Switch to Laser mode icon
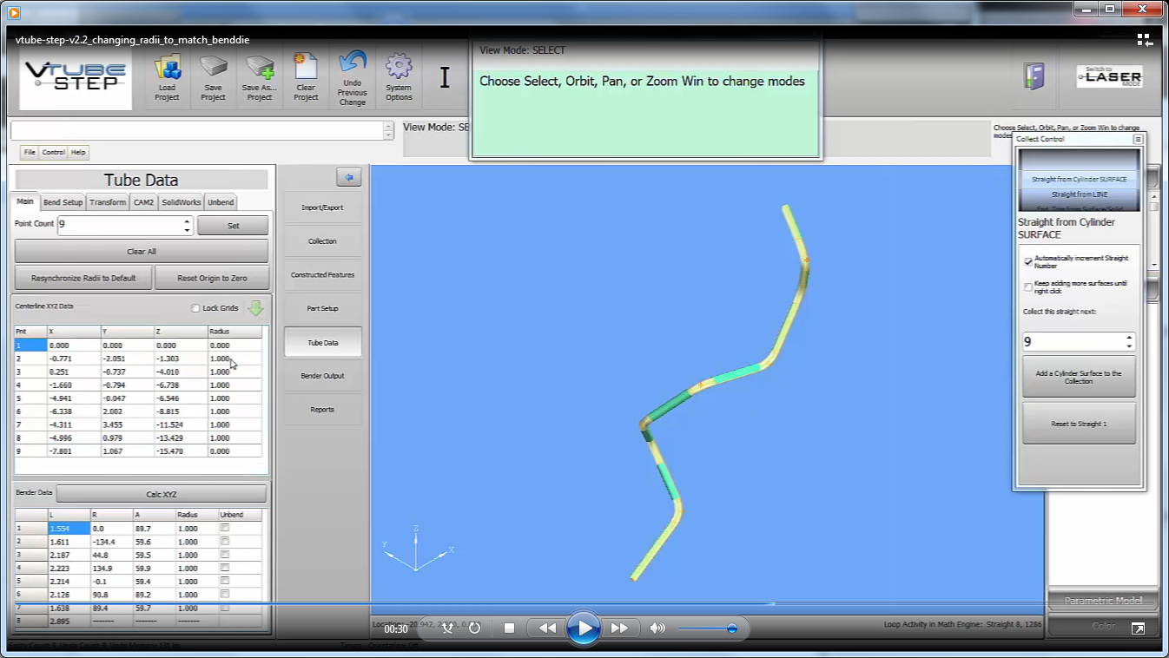1169x658 pixels. click(1109, 76)
